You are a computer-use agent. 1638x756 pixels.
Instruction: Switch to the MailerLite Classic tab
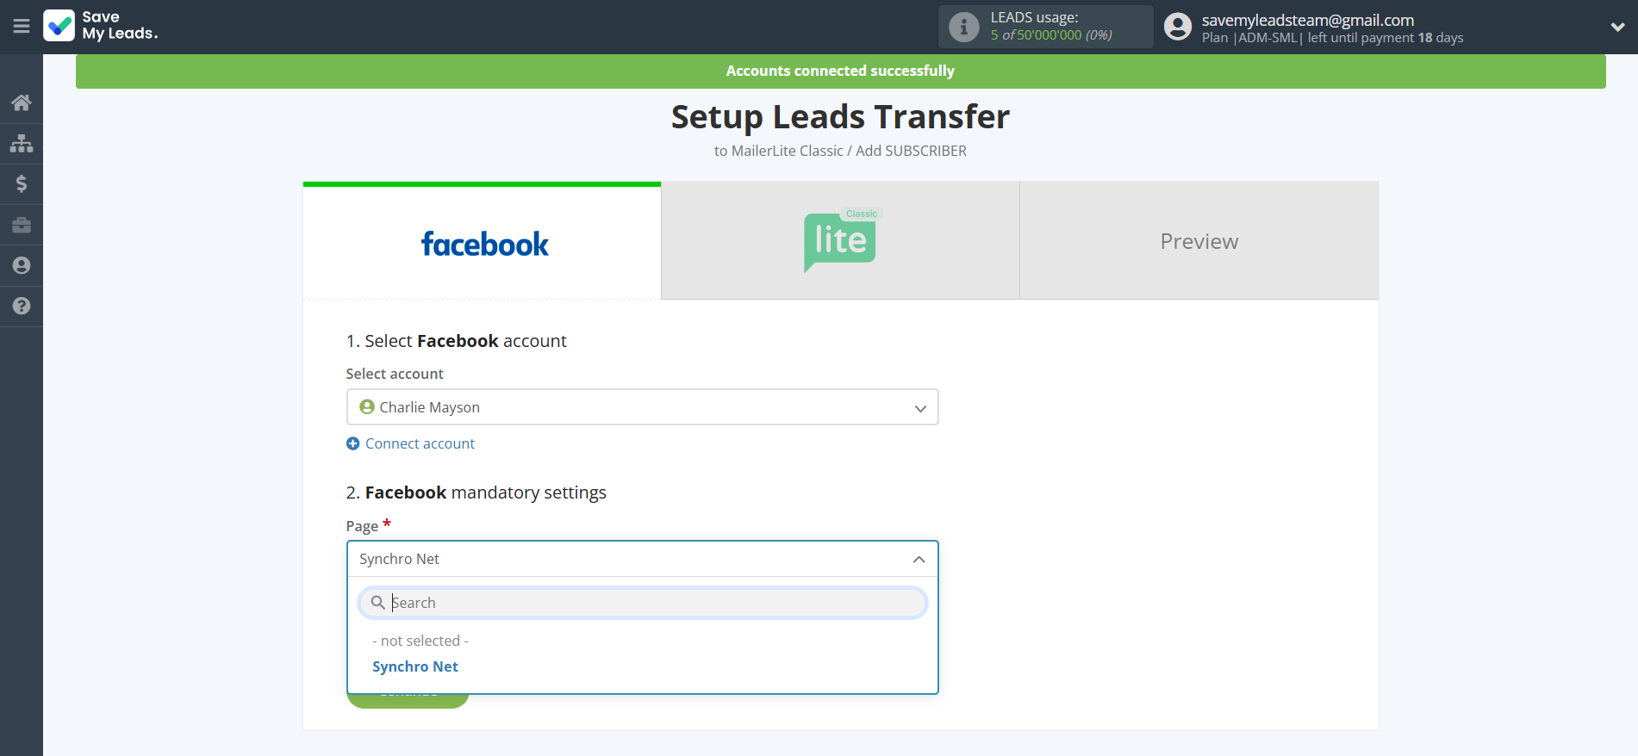(840, 241)
